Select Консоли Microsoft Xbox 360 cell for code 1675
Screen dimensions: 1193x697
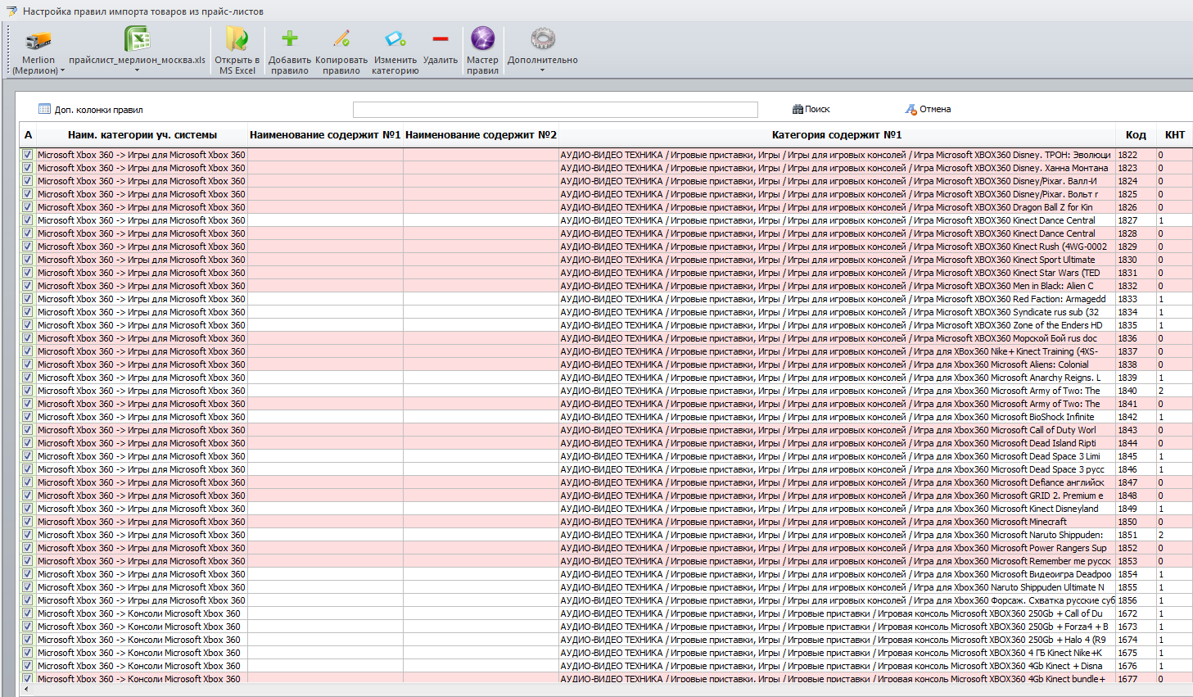pos(142,653)
